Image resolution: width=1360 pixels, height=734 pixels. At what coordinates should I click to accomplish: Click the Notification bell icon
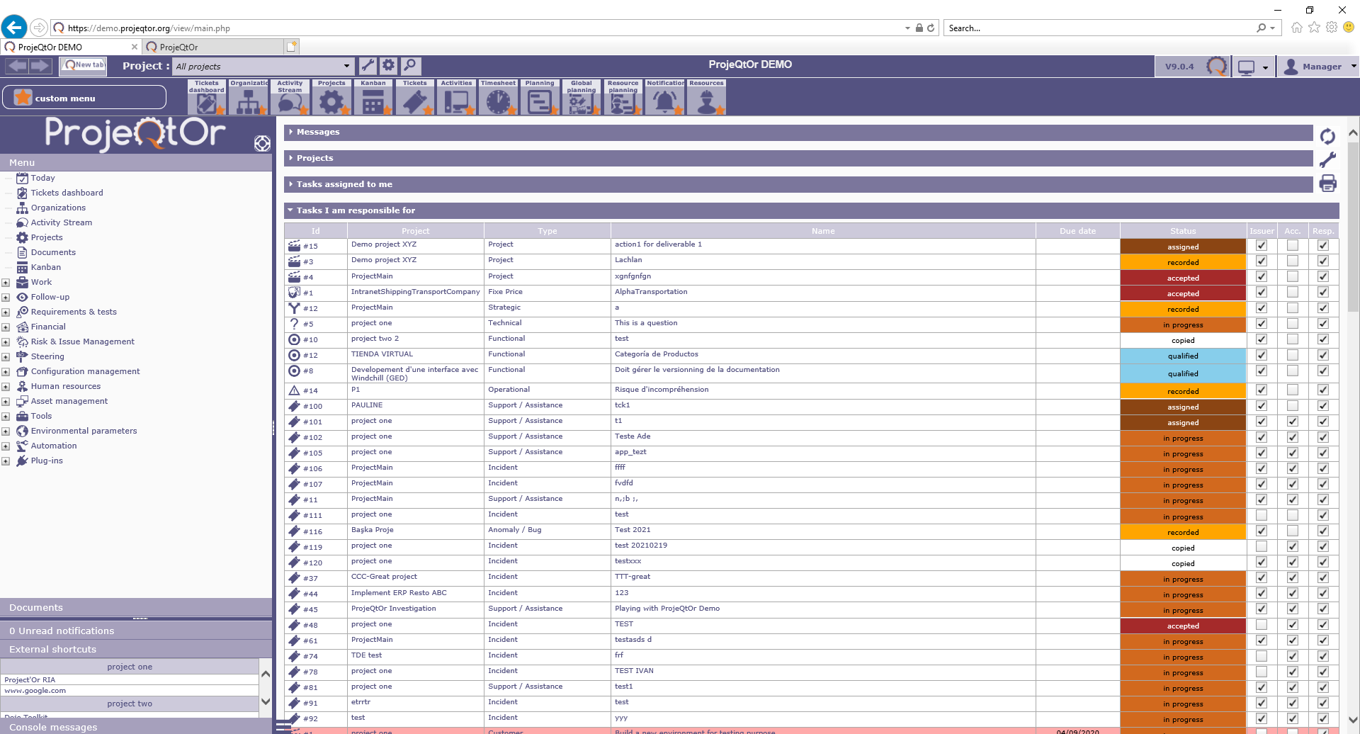click(664, 101)
